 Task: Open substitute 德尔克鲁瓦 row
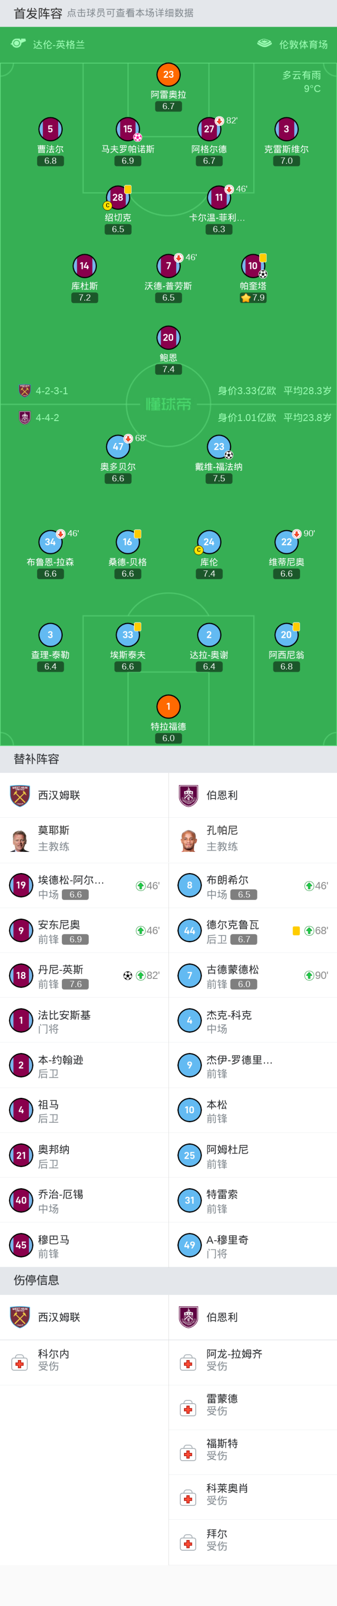tap(252, 931)
